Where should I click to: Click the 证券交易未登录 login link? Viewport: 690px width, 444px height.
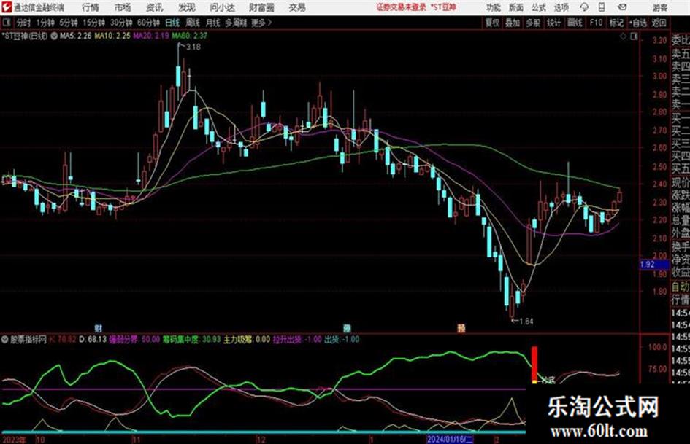click(401, 7)
